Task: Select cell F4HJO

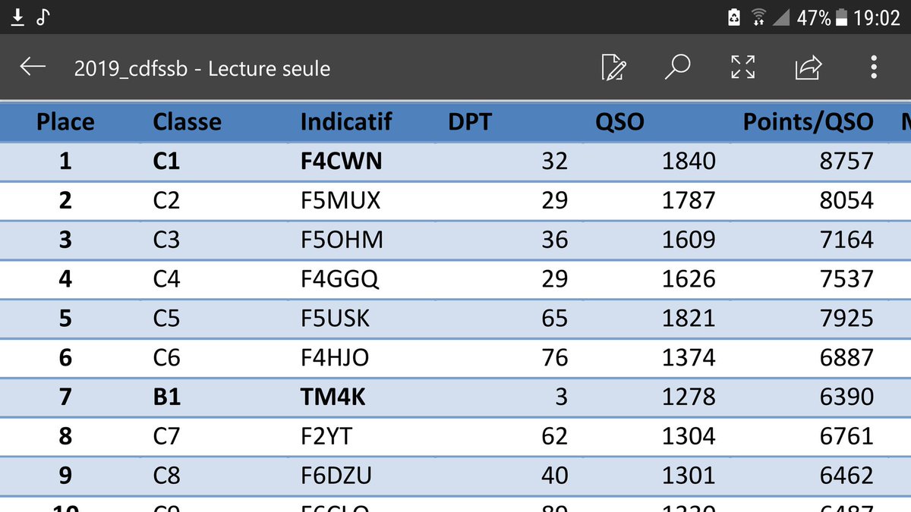Action: pos(336,357)
